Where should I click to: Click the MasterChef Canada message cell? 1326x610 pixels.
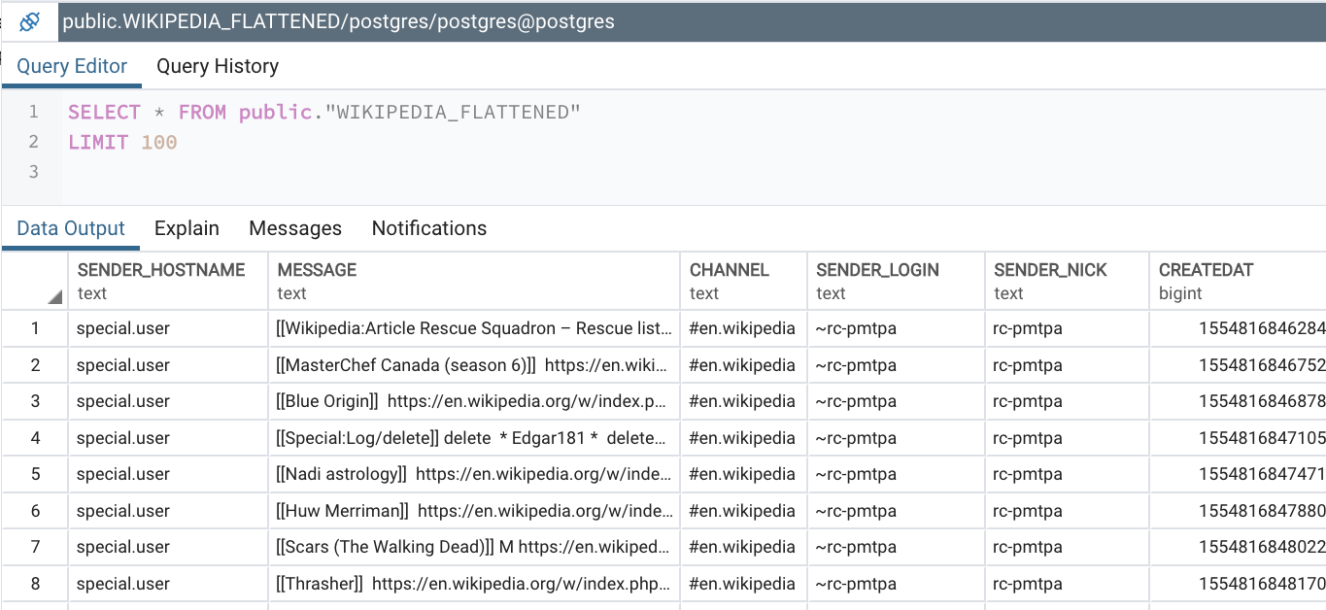pyautogui.click(x=474, y=365)
